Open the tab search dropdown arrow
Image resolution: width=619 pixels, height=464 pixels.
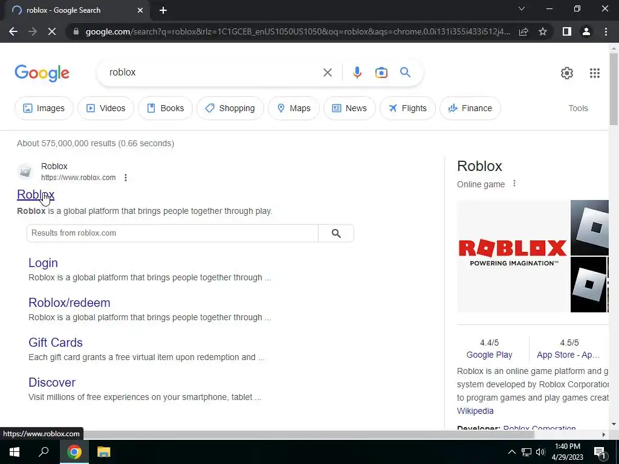pos(522,8)
